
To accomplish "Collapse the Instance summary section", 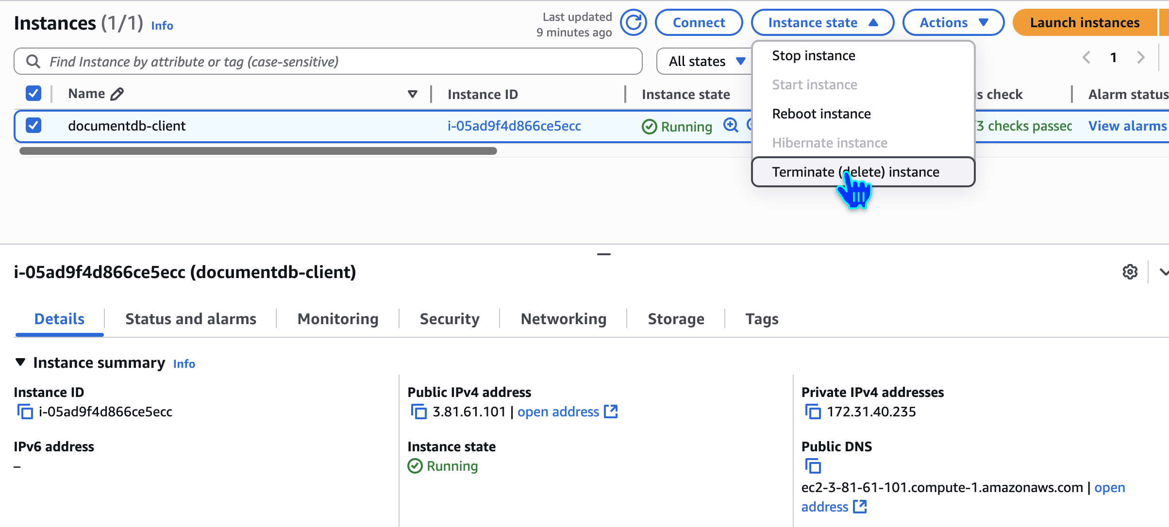I will 20,362.
